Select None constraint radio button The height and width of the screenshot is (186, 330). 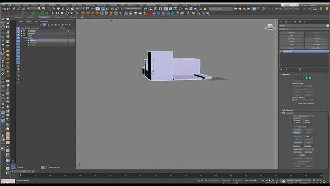(295, 120)
